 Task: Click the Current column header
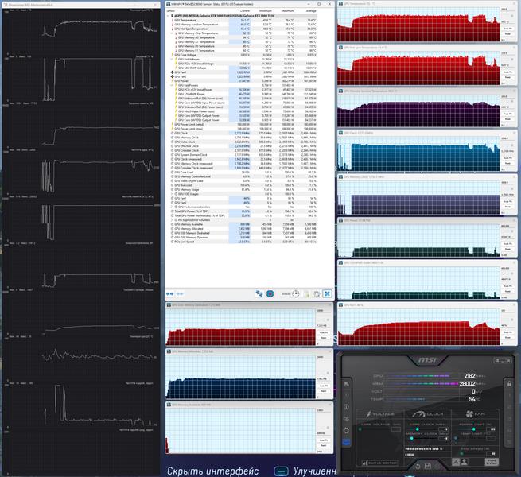244,11
